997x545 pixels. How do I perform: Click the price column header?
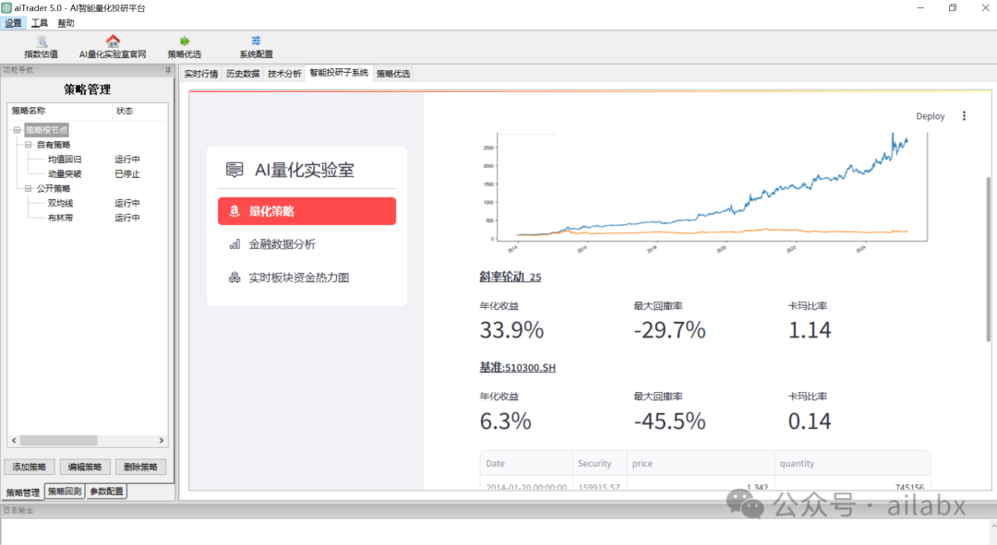coord(700,464)
